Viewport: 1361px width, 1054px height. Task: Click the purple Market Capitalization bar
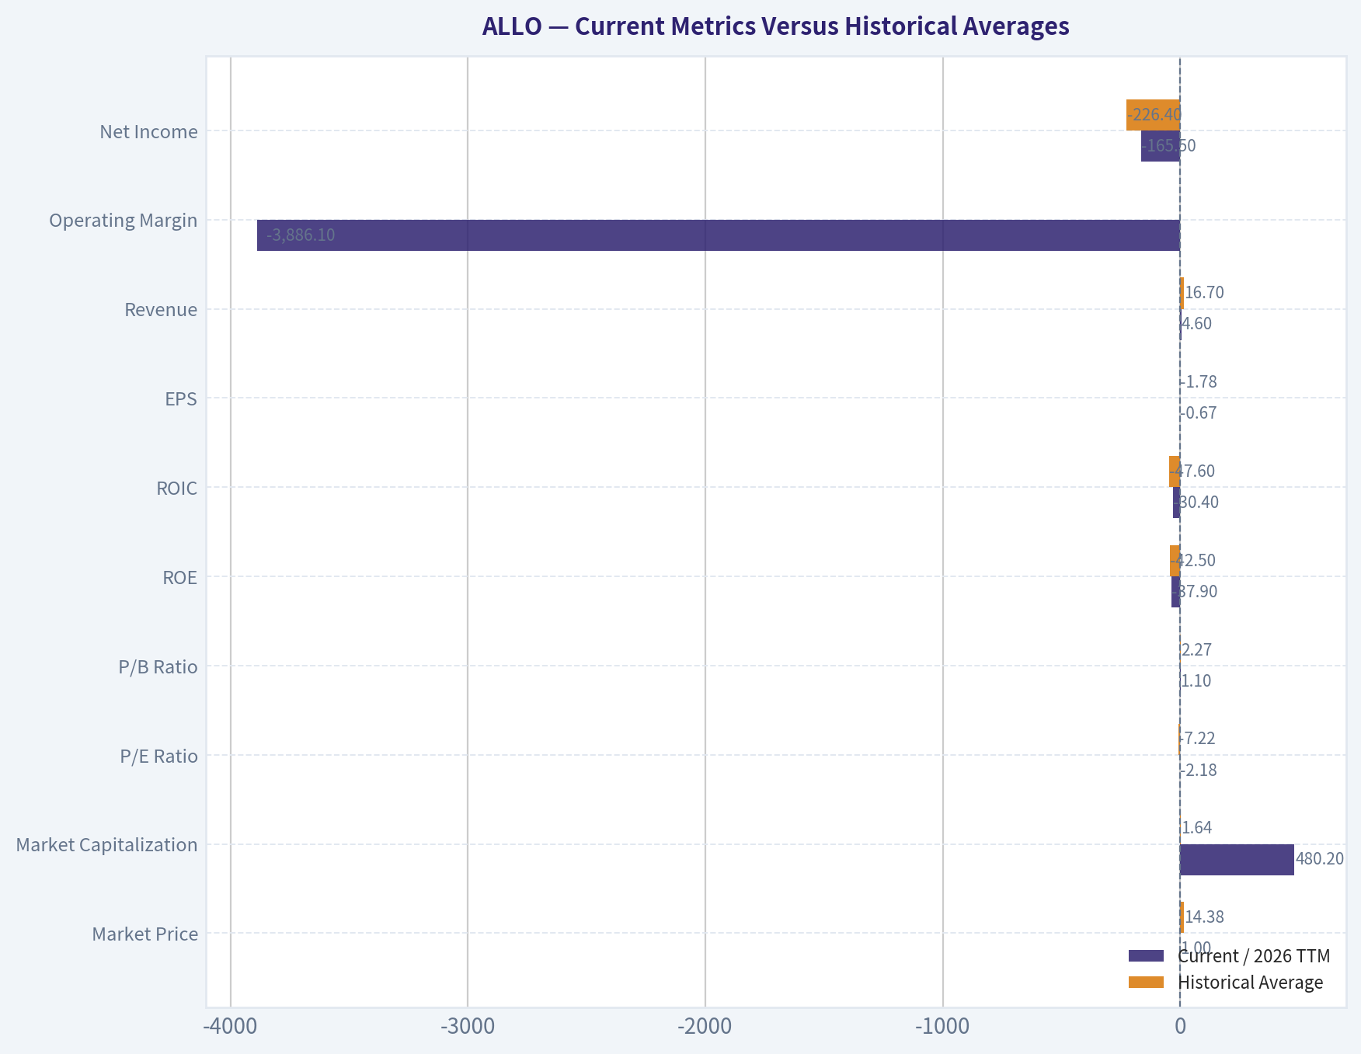(1237, 860)
